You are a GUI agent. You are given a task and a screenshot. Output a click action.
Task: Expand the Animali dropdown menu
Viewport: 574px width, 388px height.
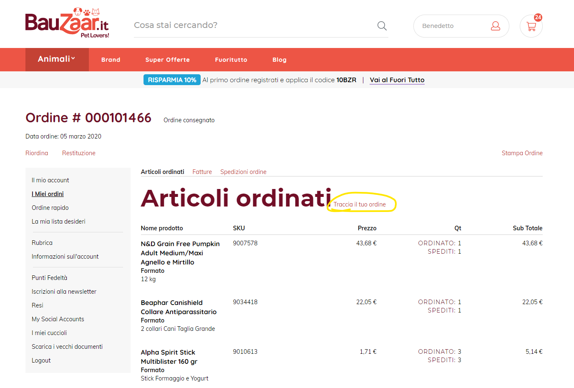[x=57, y=59]
